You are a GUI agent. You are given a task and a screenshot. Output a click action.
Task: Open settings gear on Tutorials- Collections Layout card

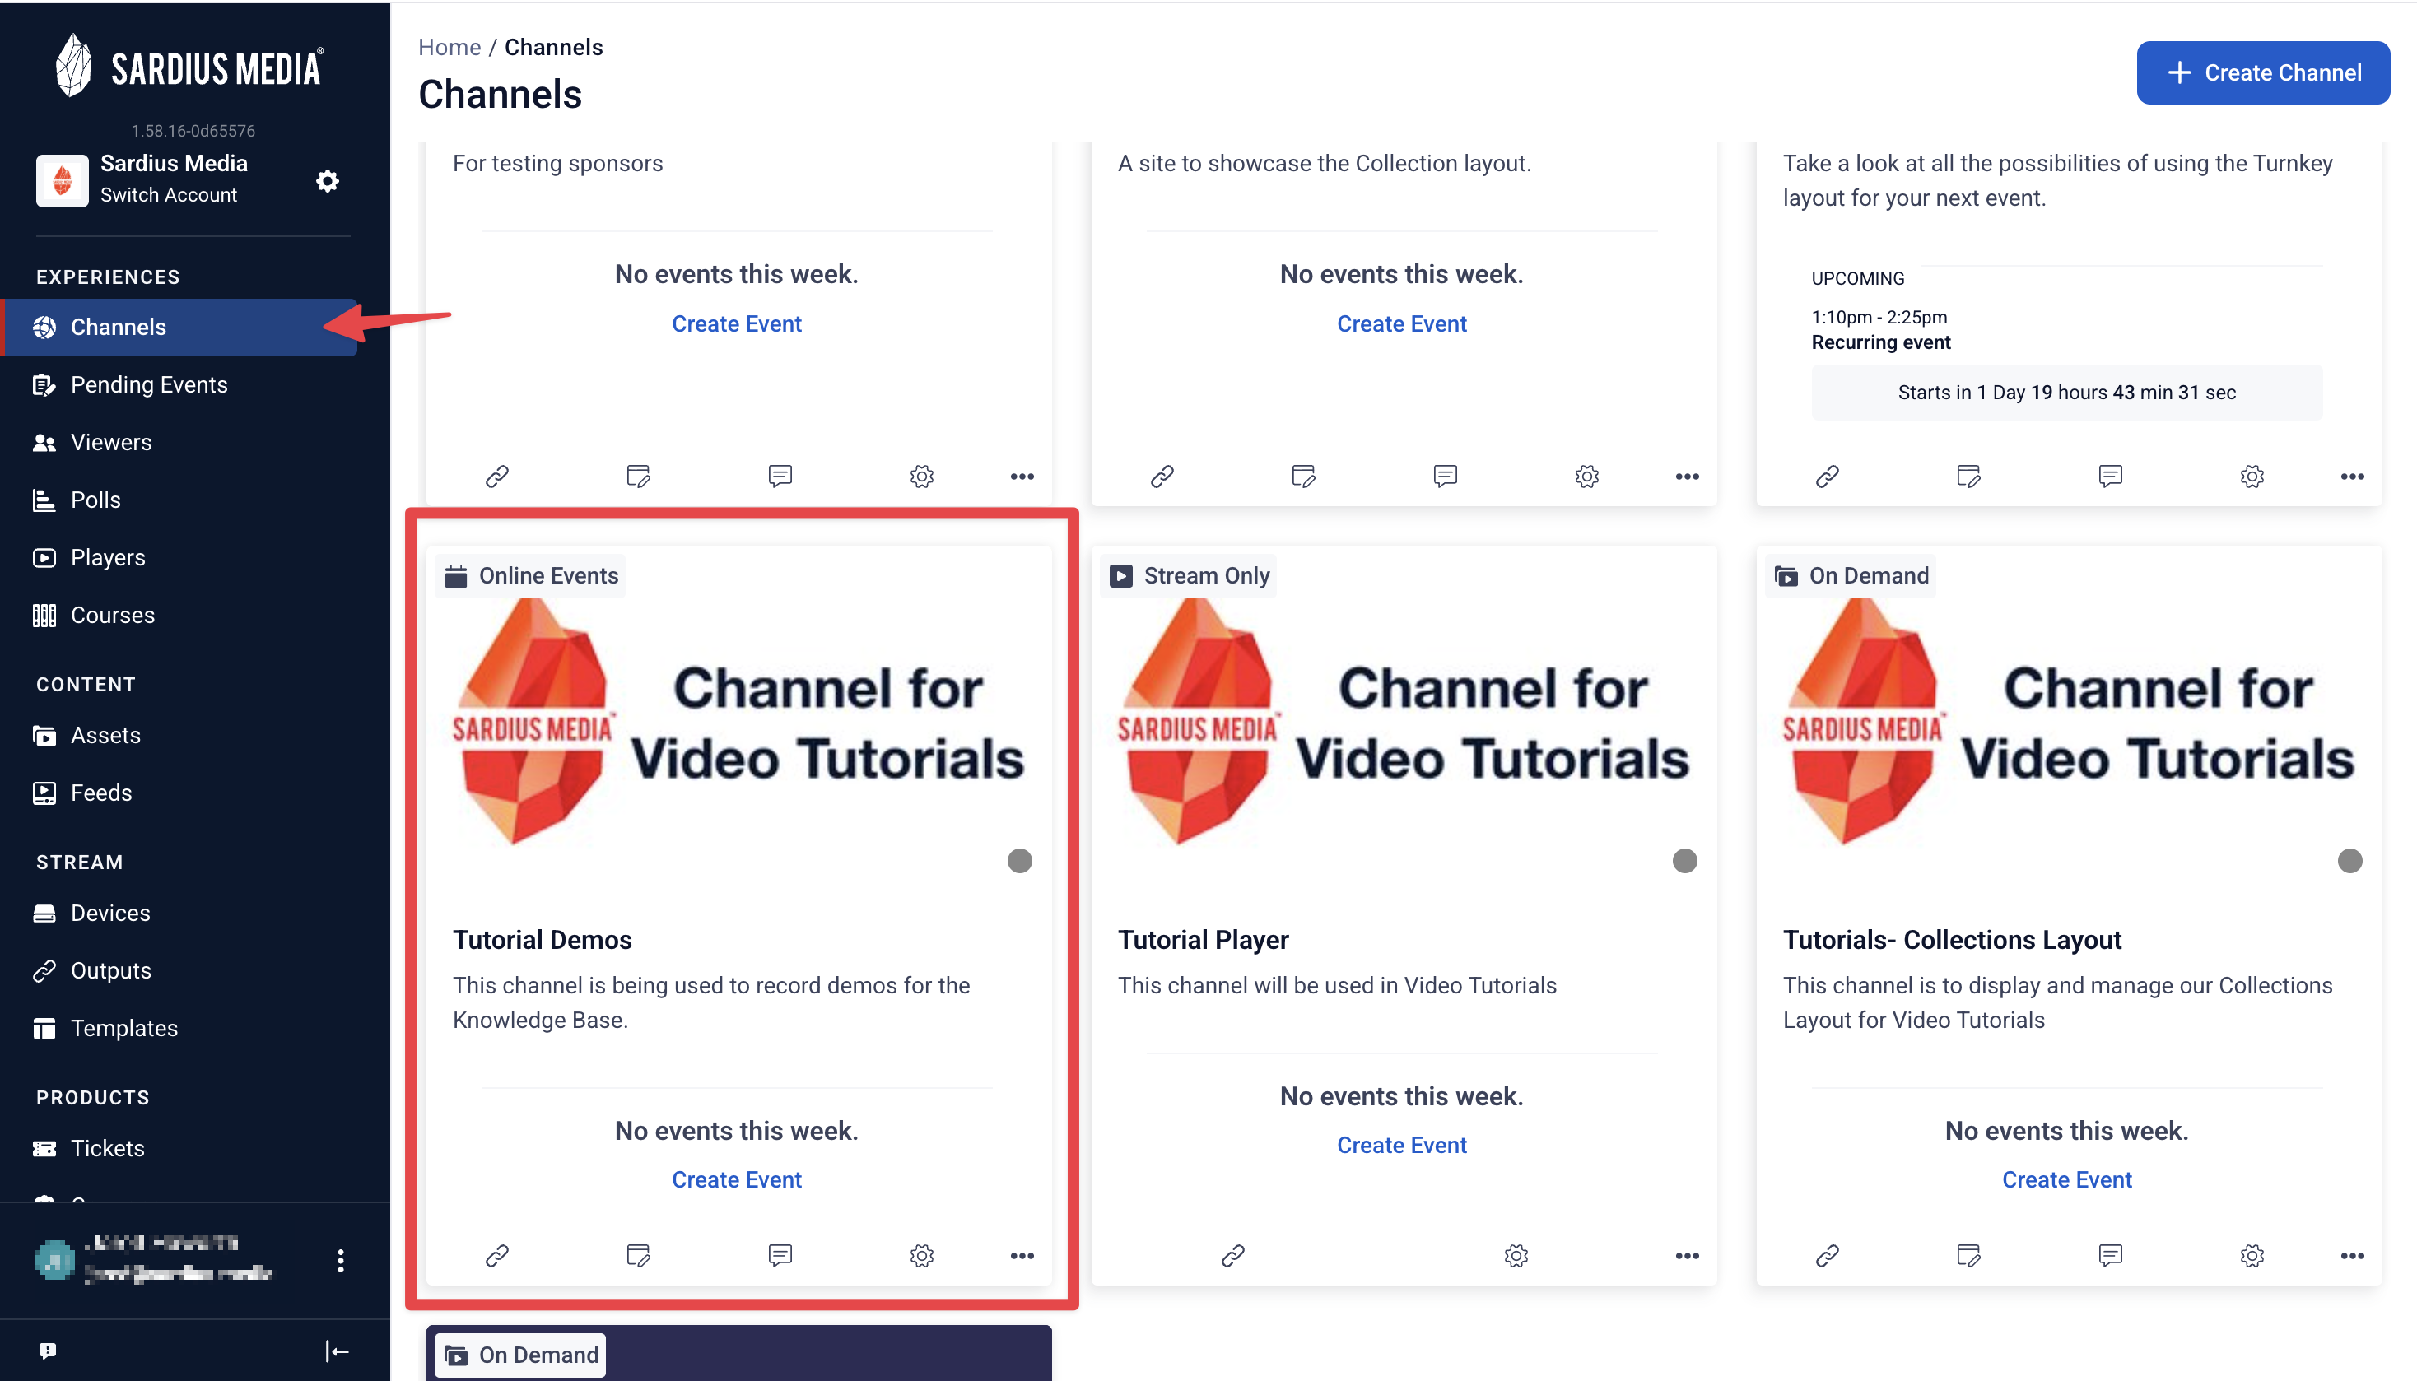2252,1256
